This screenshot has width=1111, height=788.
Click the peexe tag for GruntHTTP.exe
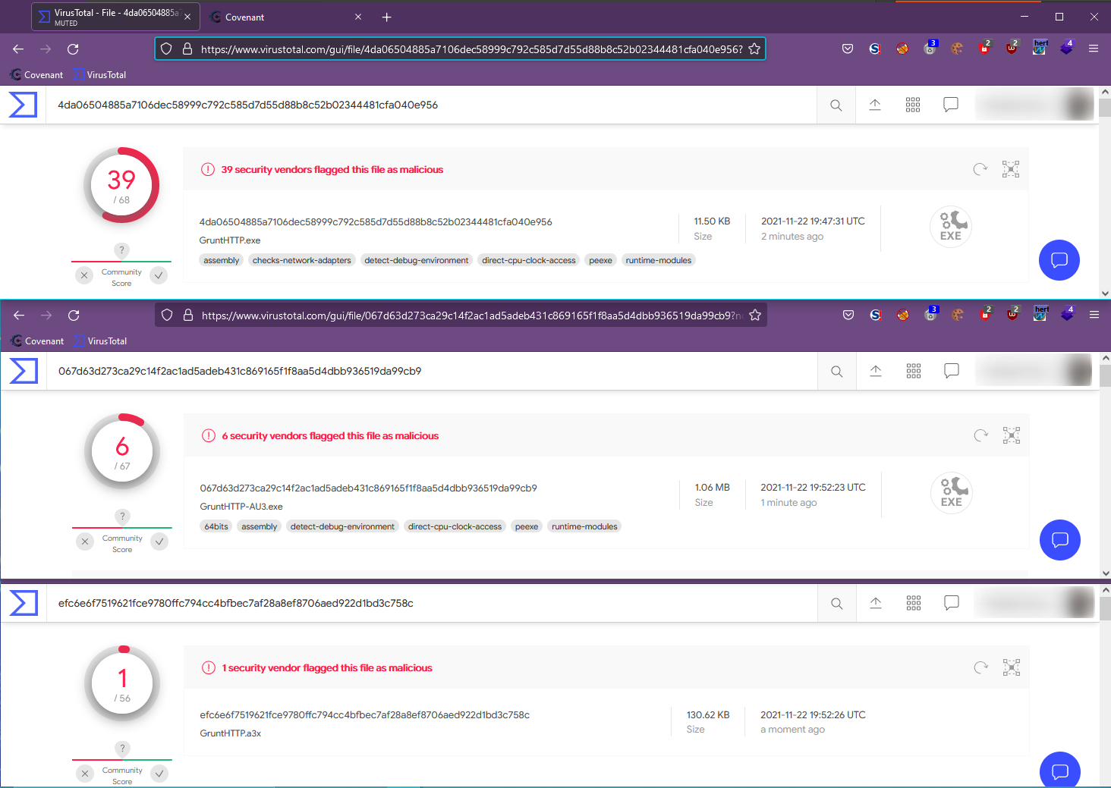tap(600, 260)
